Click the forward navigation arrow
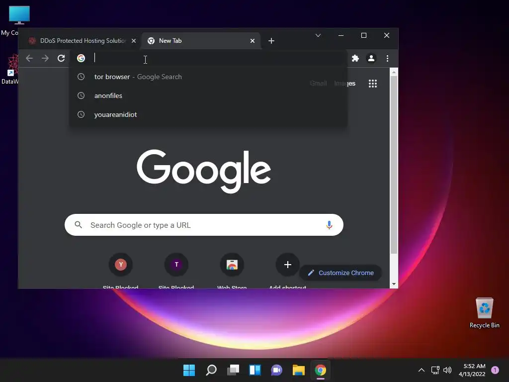Viewport: 509px width, 382px height. 45,58
